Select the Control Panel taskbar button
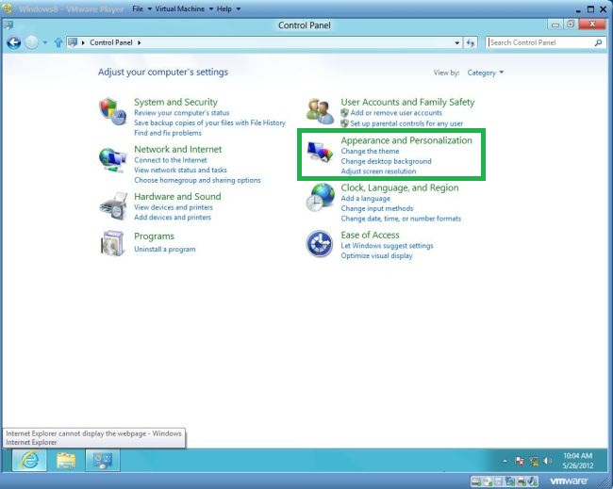The width and height of the screenshot is (613, 489). (x=103, y=460)
